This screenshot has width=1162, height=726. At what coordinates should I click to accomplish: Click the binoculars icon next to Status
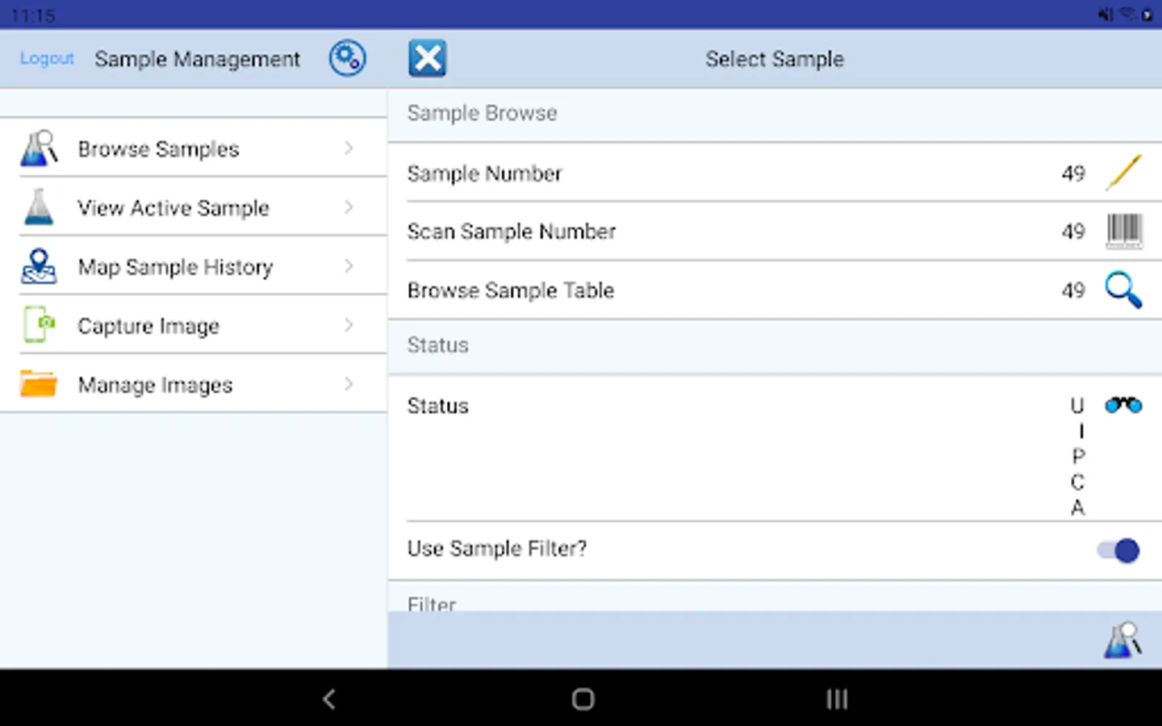(1125, 405)
